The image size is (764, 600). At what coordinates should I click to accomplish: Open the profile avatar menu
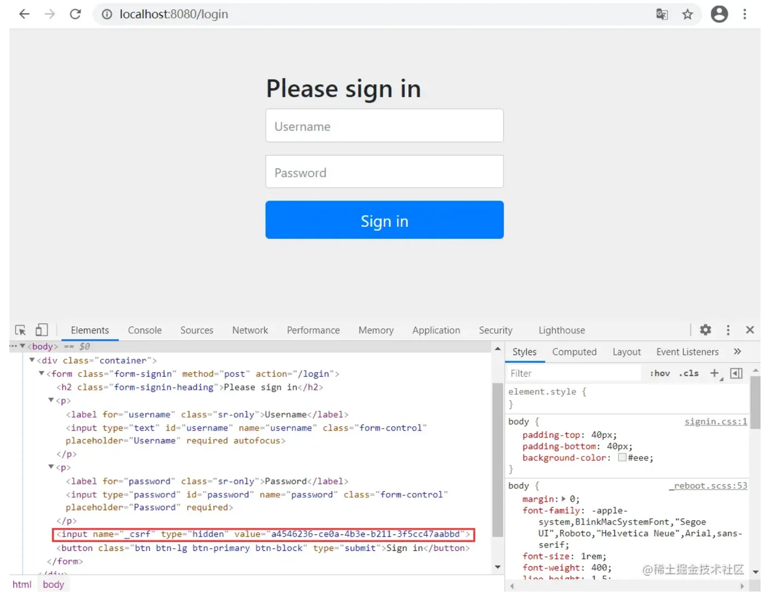pyautogui.click(x=719, y=14)
